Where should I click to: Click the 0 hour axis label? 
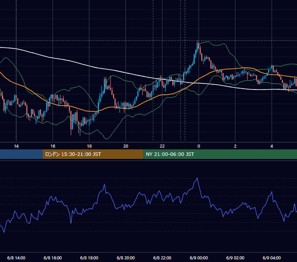click(x=199, y=146)
